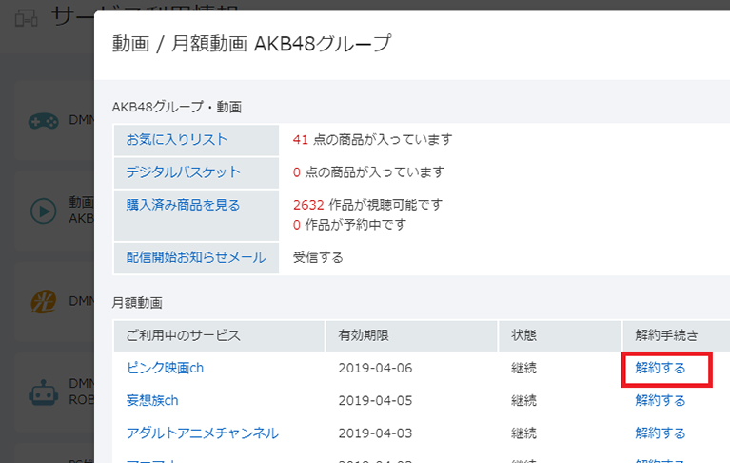This screenshot has width=730, height=463.
Task: Click robot icon in background sidebar
Action: click(43, 393)
